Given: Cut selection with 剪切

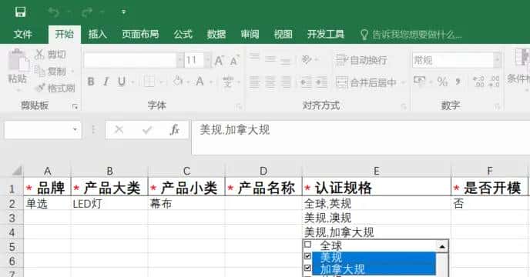Looking at the screenshot, I should click(51, 55).
